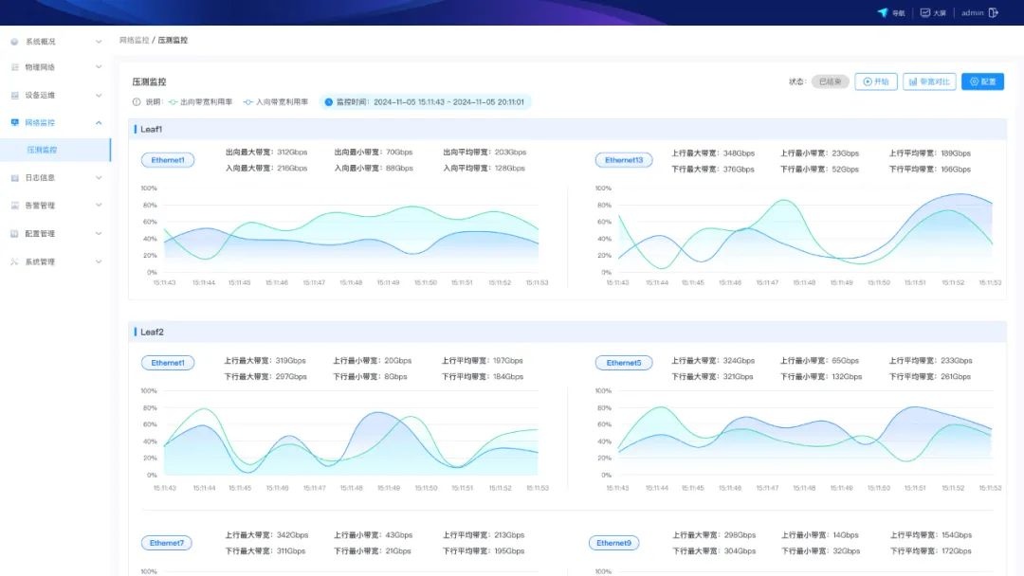This screenshot has height=576, width=1024.
Task: Click the 系统概况 sidebar icon
Action: tap(14, 42)
